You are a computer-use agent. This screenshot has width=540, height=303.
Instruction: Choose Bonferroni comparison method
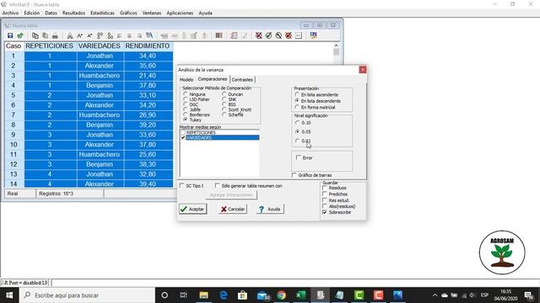[186, 114]
